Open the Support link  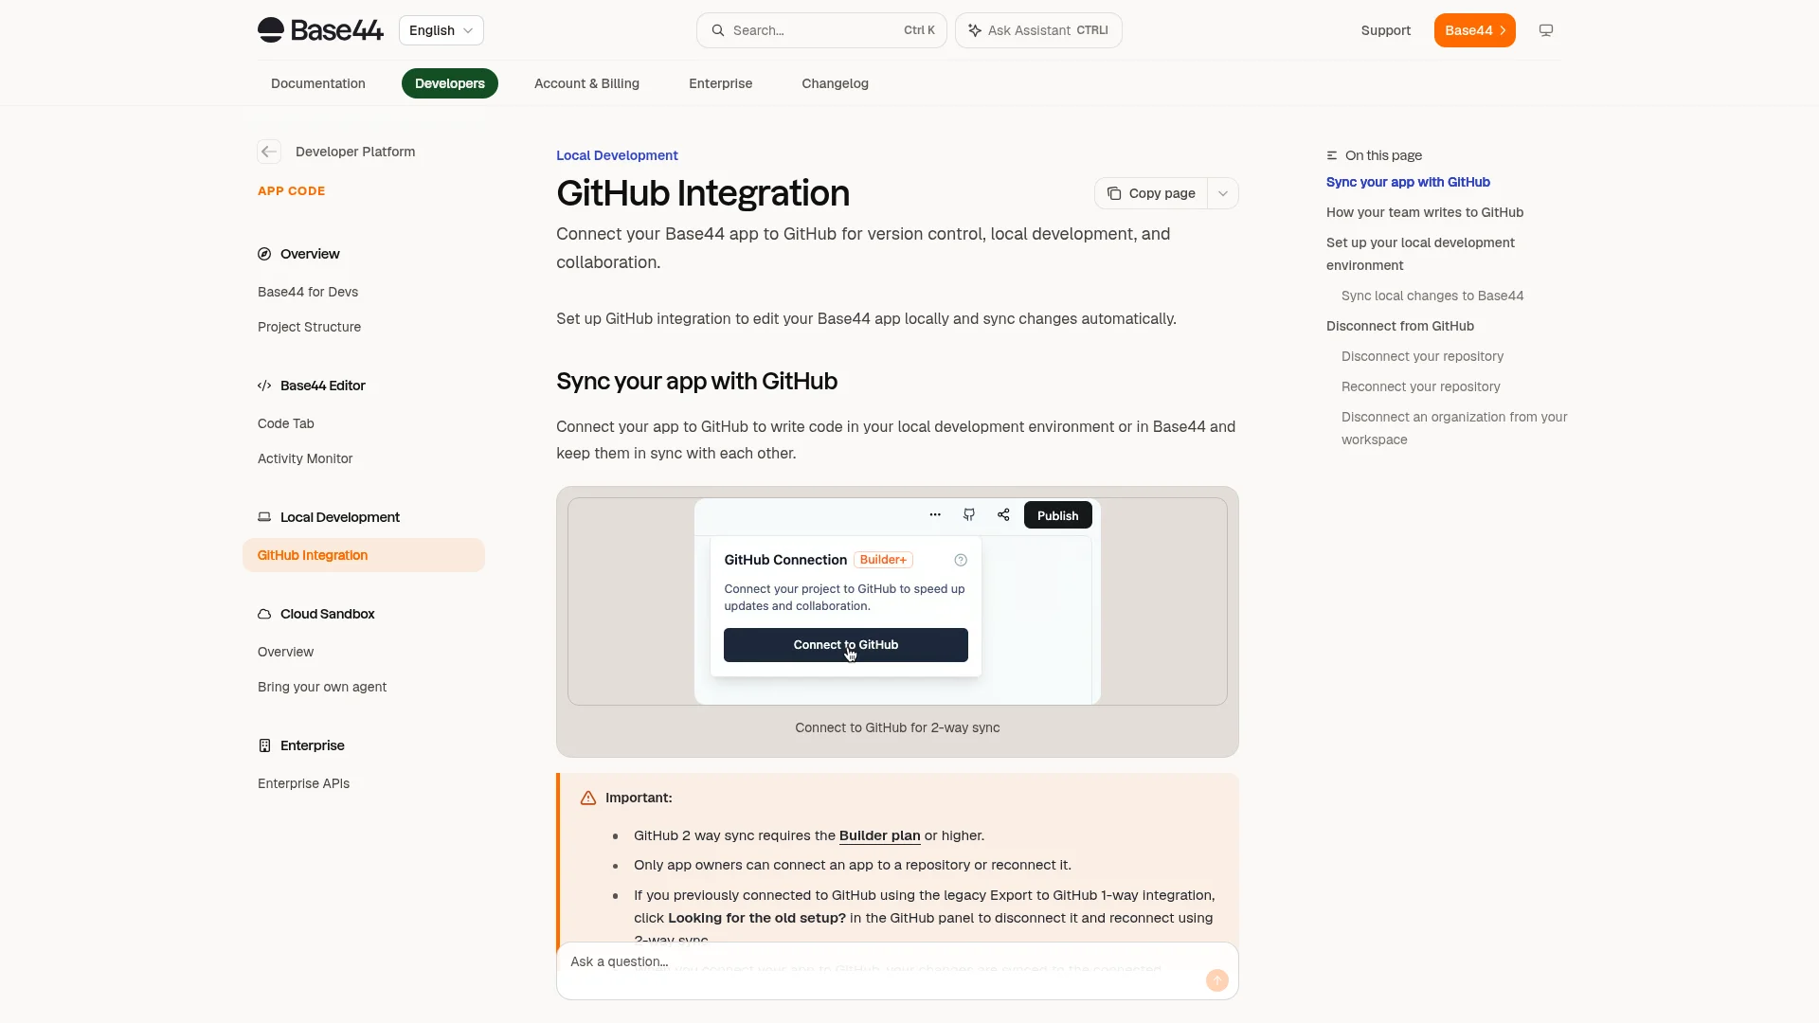pyautogui.click(x=1386, y=30)
